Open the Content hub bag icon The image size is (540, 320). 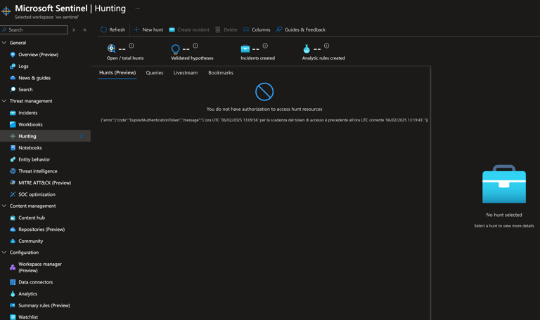(13, 218)
